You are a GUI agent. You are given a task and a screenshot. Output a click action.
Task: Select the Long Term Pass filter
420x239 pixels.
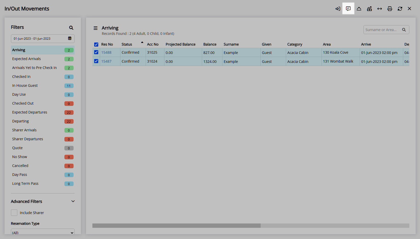43,184
